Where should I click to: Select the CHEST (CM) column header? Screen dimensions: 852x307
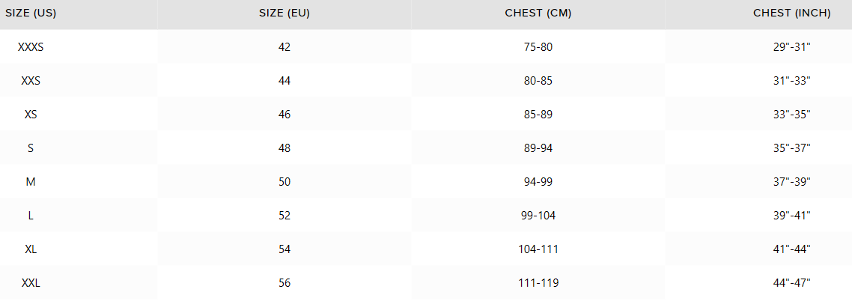pos(538,13)
